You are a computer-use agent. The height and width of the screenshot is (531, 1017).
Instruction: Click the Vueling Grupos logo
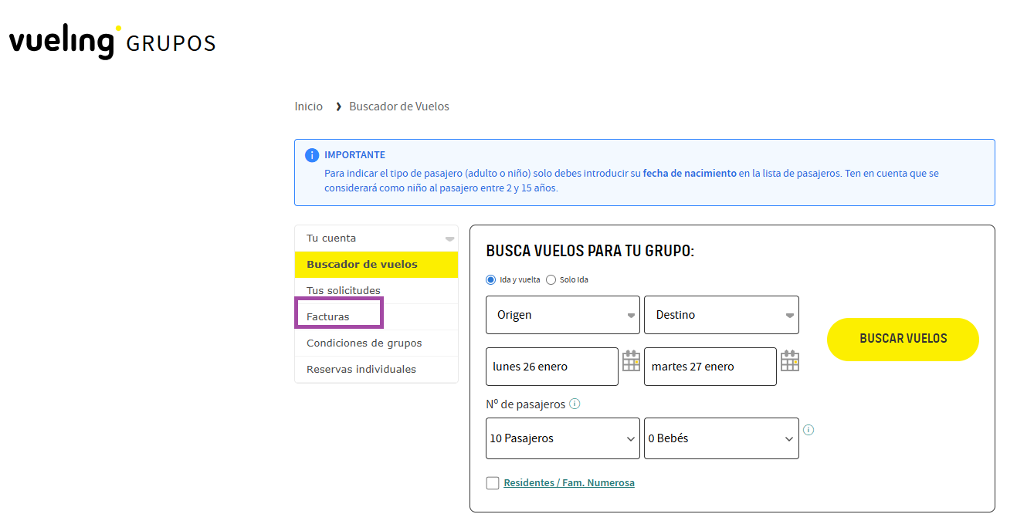(x=112, y=42)
